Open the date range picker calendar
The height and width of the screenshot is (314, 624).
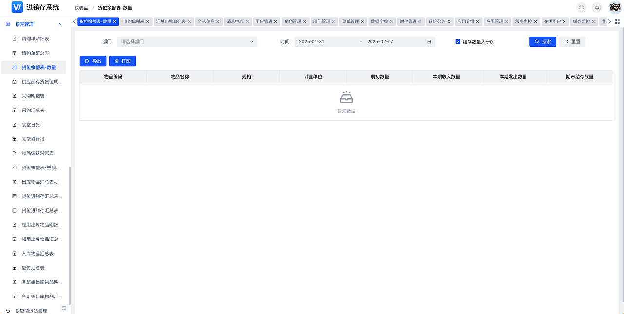pyautogui.click(x=428, y=42)
